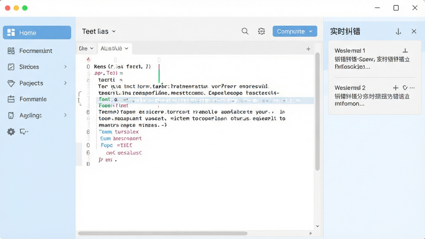The image size is (425, 239).
Task: Open the Teet lias title dropdown
Action: (99, 32)
